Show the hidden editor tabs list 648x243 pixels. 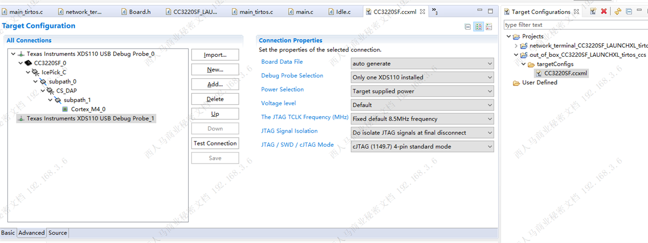click(435, 11)
